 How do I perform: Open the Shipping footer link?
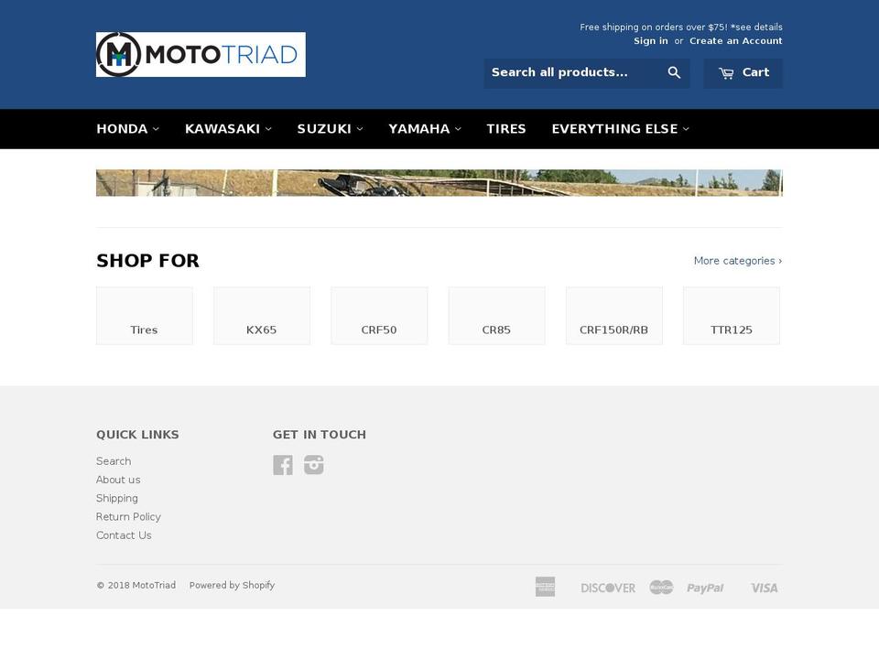tap(116, 498)
